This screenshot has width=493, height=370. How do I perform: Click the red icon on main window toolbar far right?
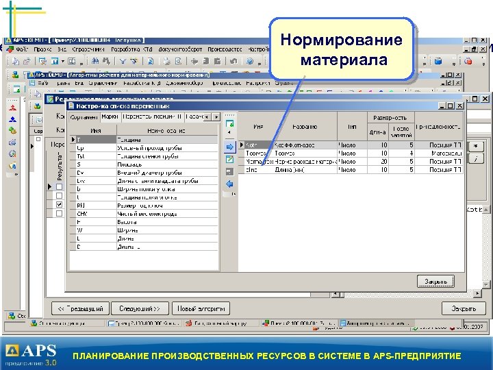pos(468,61)
